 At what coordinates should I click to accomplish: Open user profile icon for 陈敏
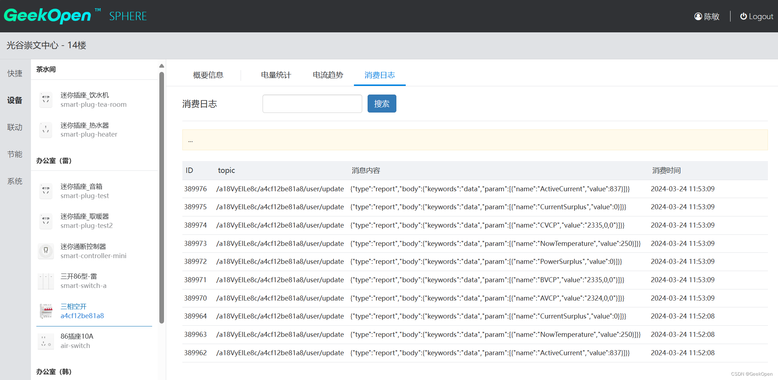pyautogui.click(x=698, y=17)
